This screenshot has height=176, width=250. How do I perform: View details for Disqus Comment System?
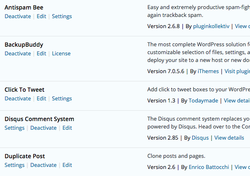pos(229,138)
